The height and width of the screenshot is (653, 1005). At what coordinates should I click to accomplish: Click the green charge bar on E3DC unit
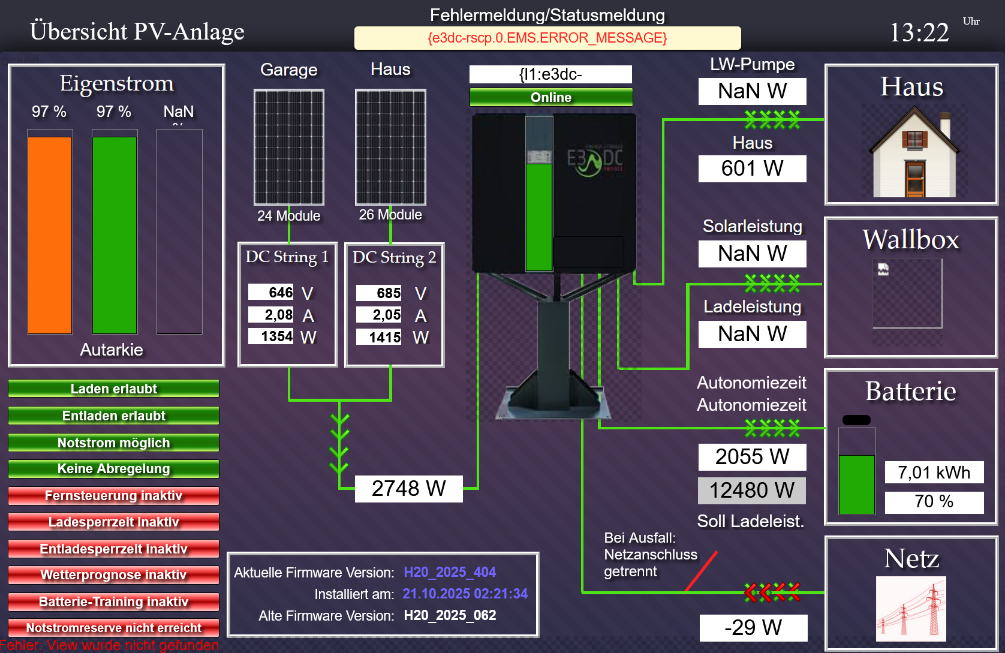click(539, 217)
